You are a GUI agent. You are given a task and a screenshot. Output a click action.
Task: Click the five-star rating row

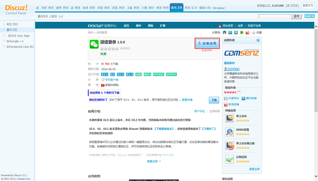point(109,48)
